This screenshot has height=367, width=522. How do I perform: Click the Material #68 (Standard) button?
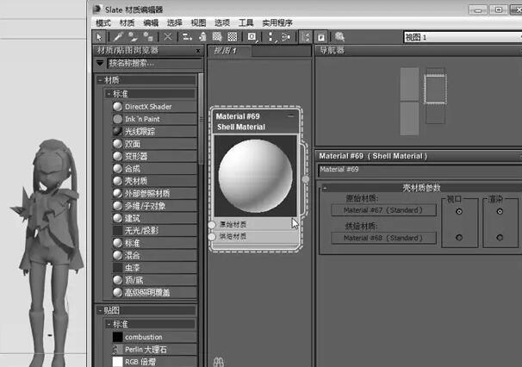[383, 238]
